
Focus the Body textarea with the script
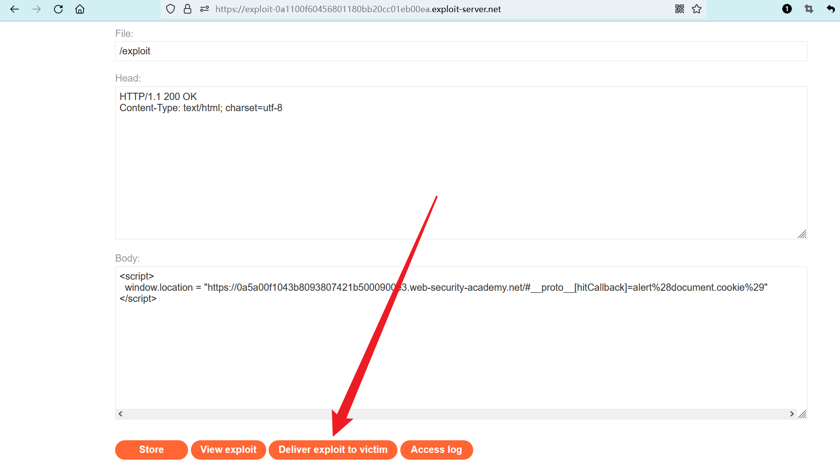(x=461, y=343)
